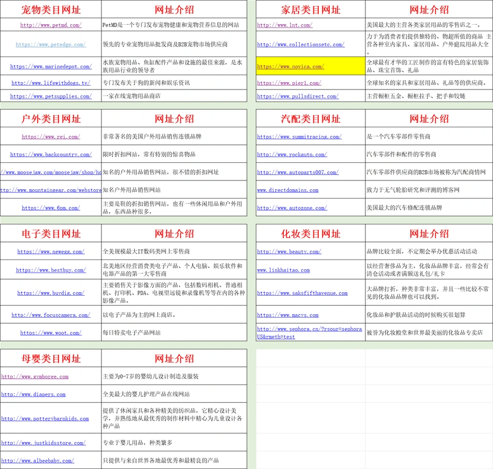Open the lifewithdogs.tv link
This screenshot has width=493, height=469.
coord(50,83)
